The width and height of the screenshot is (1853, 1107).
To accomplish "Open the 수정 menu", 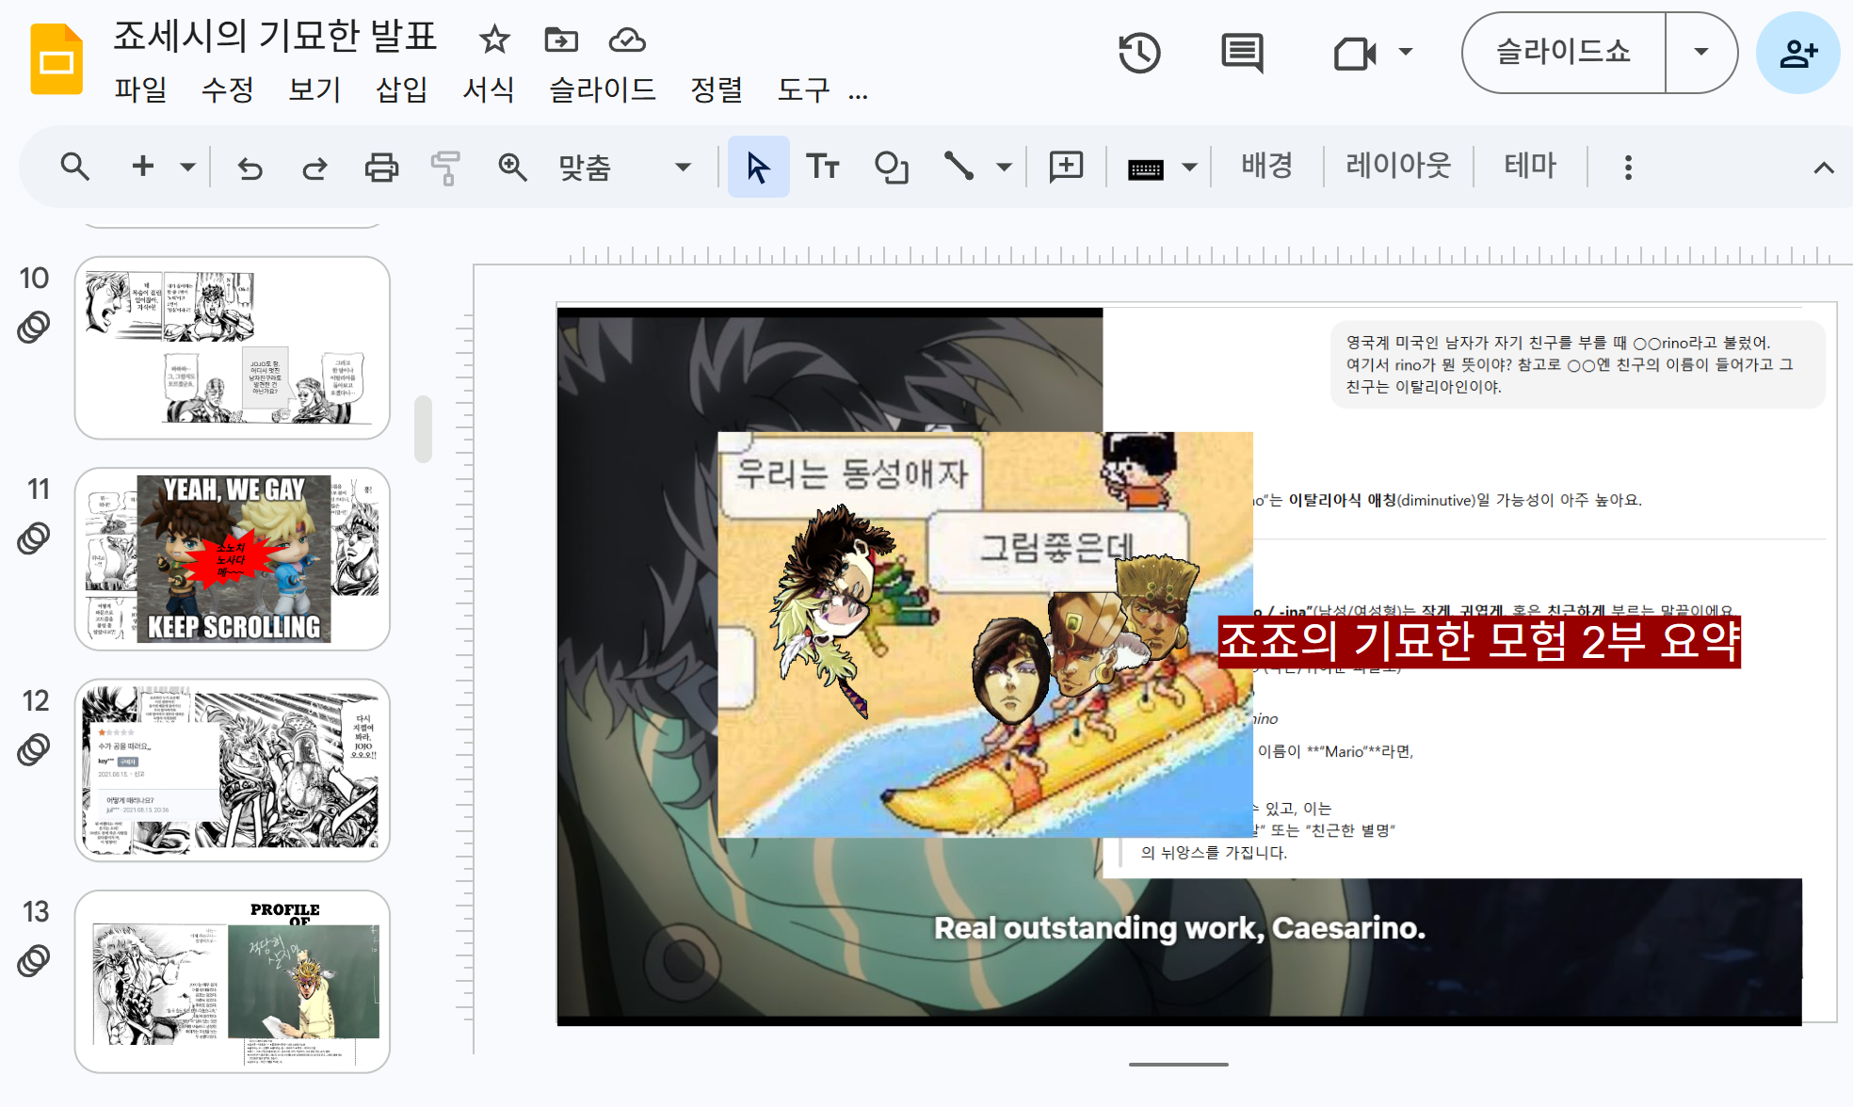I will tap(227, 89).
